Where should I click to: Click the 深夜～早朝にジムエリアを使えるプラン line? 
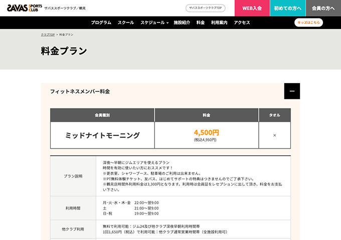tap(136, 162)
